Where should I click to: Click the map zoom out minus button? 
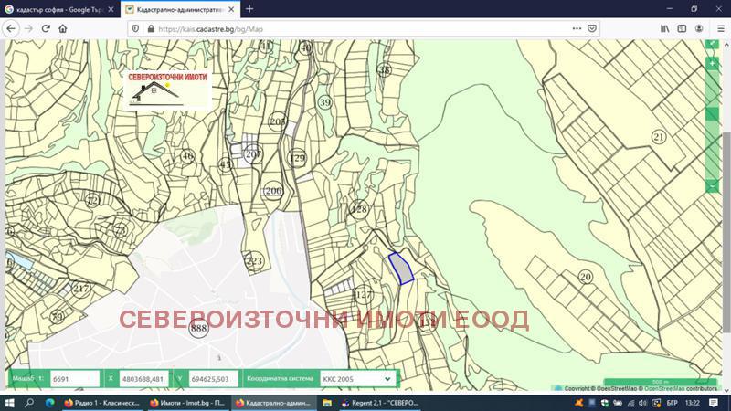tap(713, 185)
